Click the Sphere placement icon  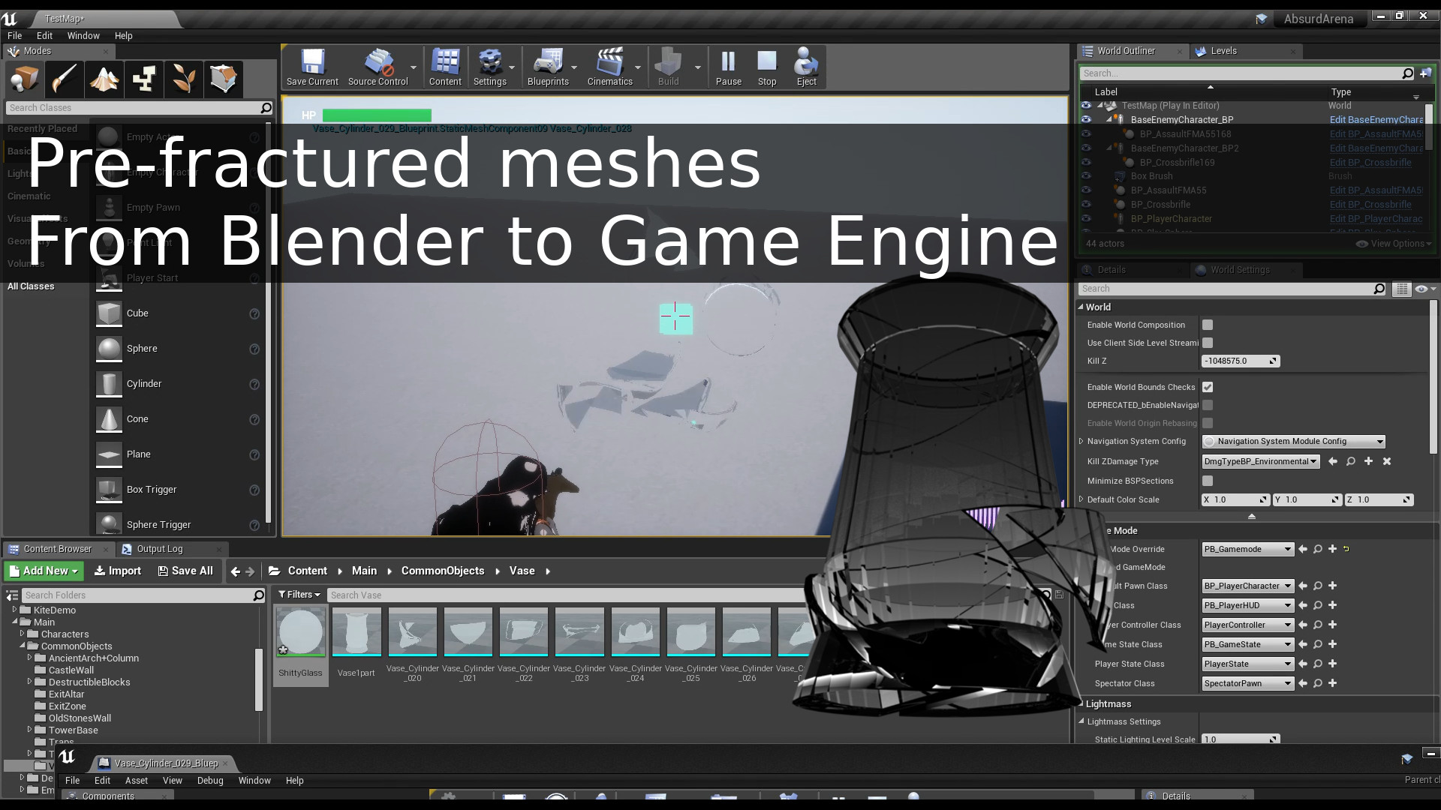[109, 349]
